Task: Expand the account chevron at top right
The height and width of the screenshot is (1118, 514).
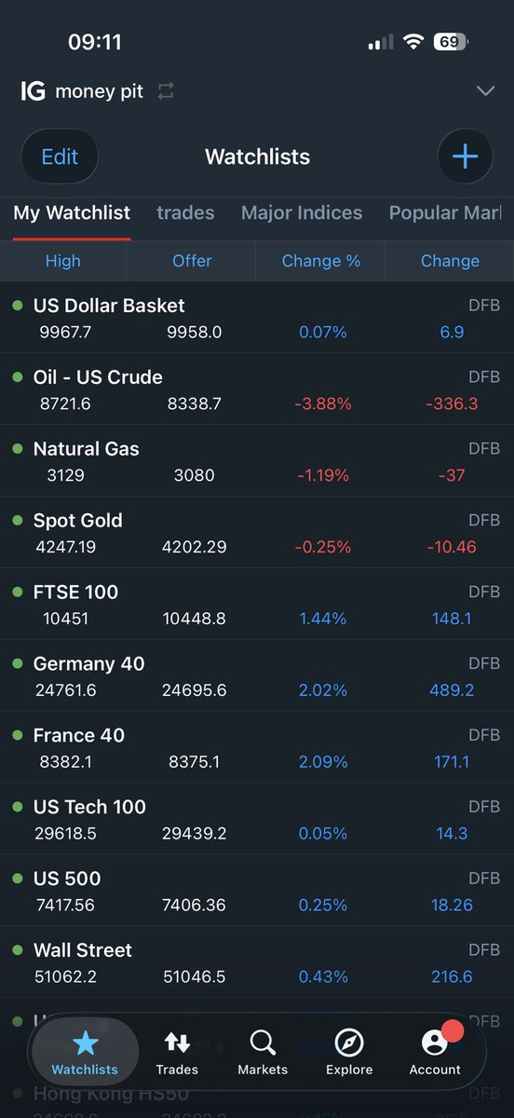Action: pos(485,90)
